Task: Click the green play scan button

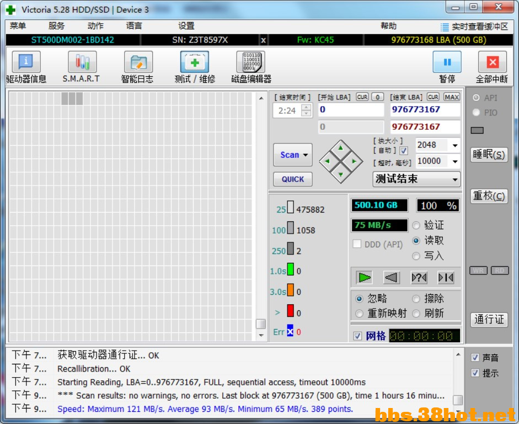Action: tap(365, 278)
